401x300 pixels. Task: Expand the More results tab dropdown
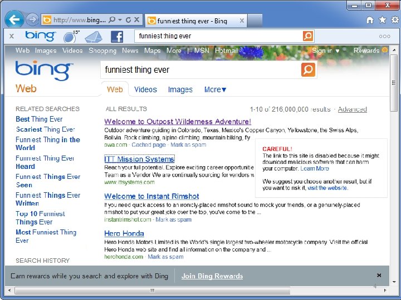point(215,89)
